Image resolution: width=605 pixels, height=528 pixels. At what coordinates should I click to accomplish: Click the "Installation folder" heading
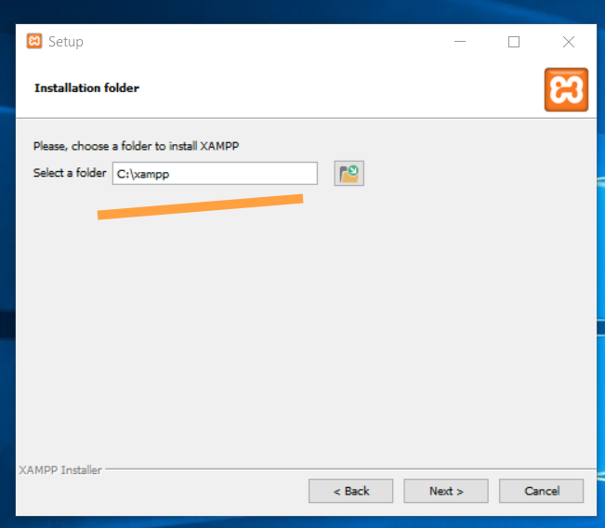[x=86, y=88]
